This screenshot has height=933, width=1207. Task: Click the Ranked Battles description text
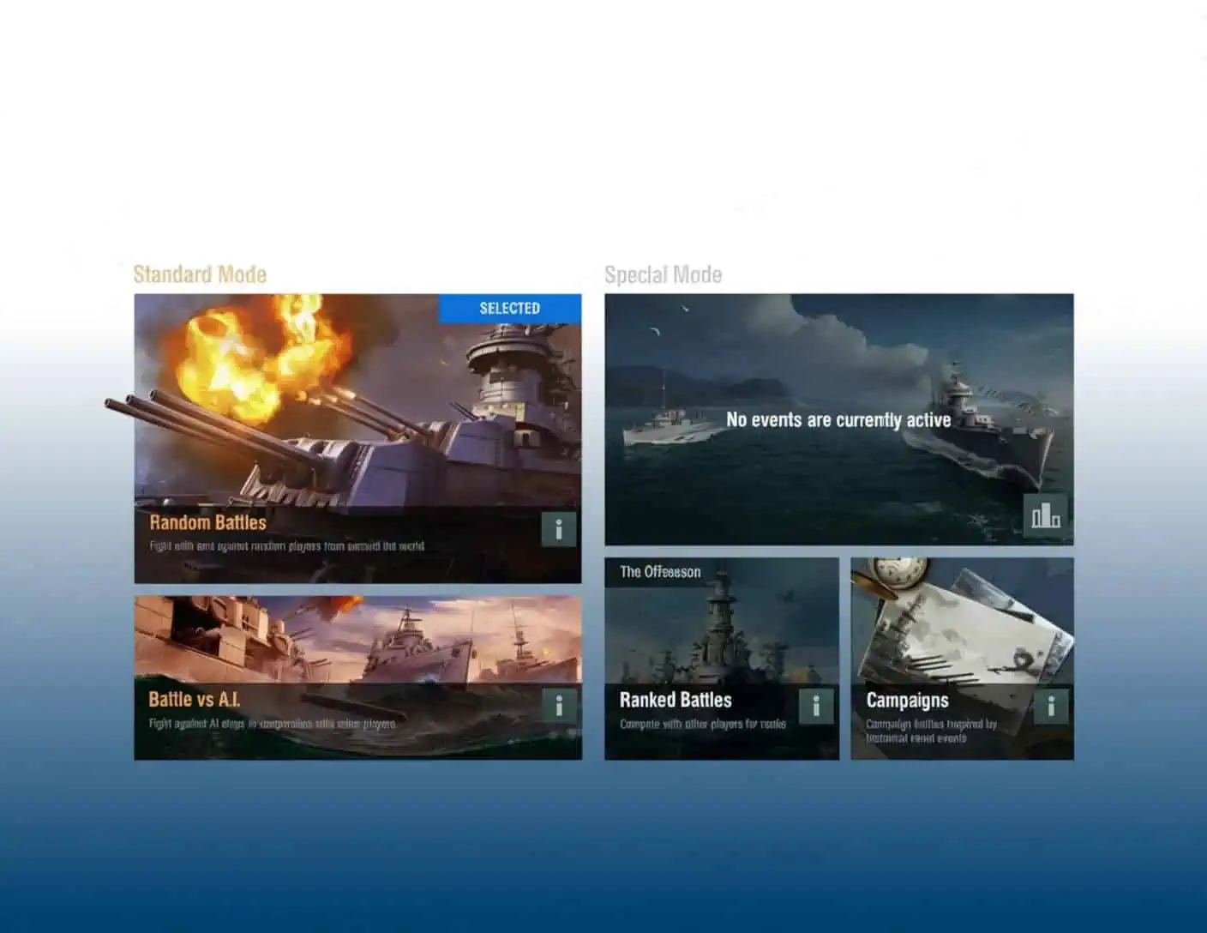703,724
